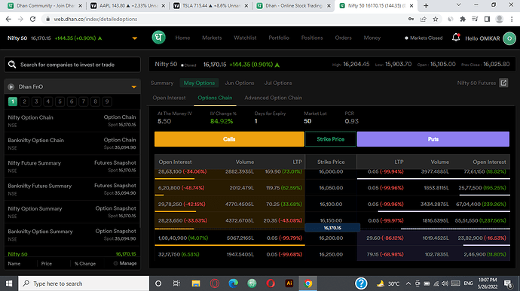Click Windows taskbar search box
This screenshot has height=291, width=520.
click(x=84, y=283)
